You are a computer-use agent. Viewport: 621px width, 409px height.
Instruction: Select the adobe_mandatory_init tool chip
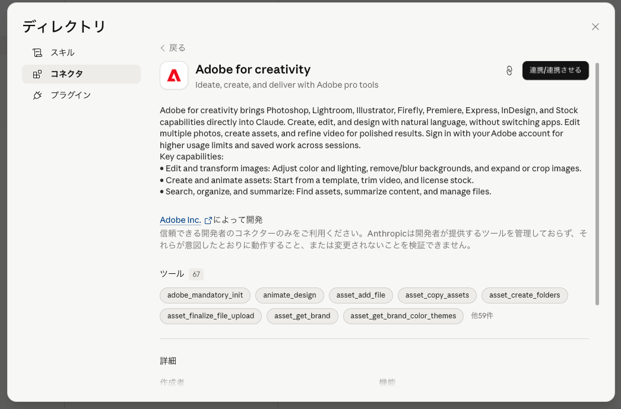point(205,295)
